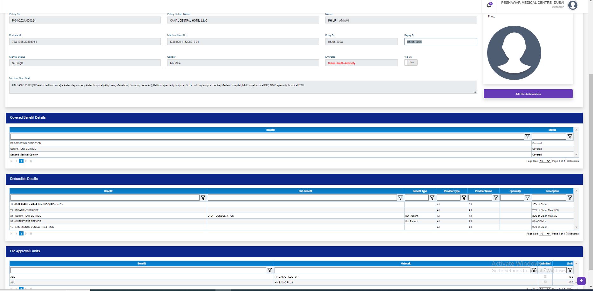The width and height of the screenshot is (593, 291).
Task: Click filter icon for Covered Benefit column
Action: [528, 136]
